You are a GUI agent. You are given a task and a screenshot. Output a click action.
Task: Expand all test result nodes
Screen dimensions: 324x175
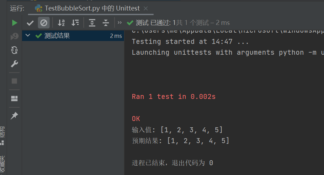92,23
